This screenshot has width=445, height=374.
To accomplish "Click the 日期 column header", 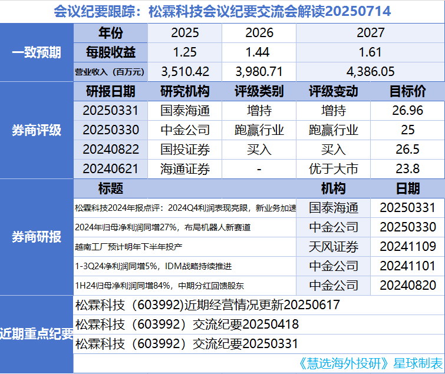I will (407, 188).
